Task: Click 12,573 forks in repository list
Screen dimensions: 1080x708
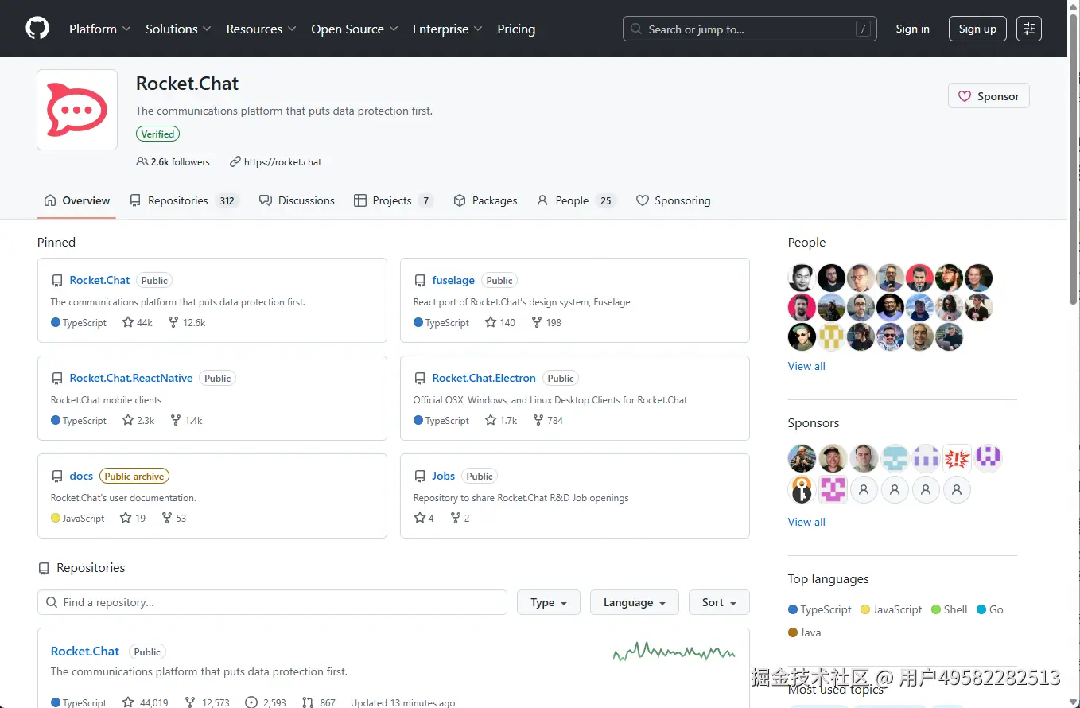Action: coord(207,702)
